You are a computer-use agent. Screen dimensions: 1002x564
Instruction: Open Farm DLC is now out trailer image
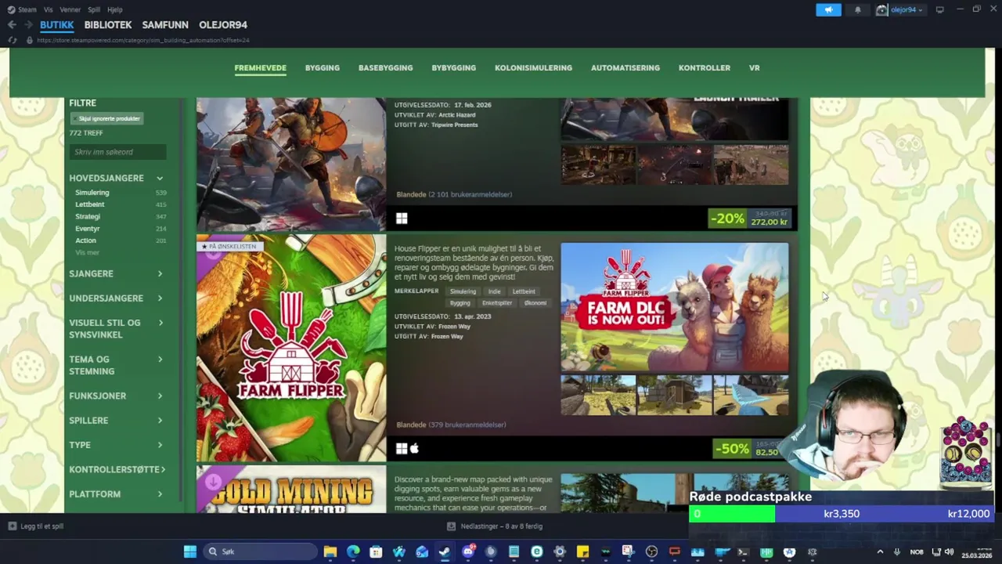click(x=675, y=306)
